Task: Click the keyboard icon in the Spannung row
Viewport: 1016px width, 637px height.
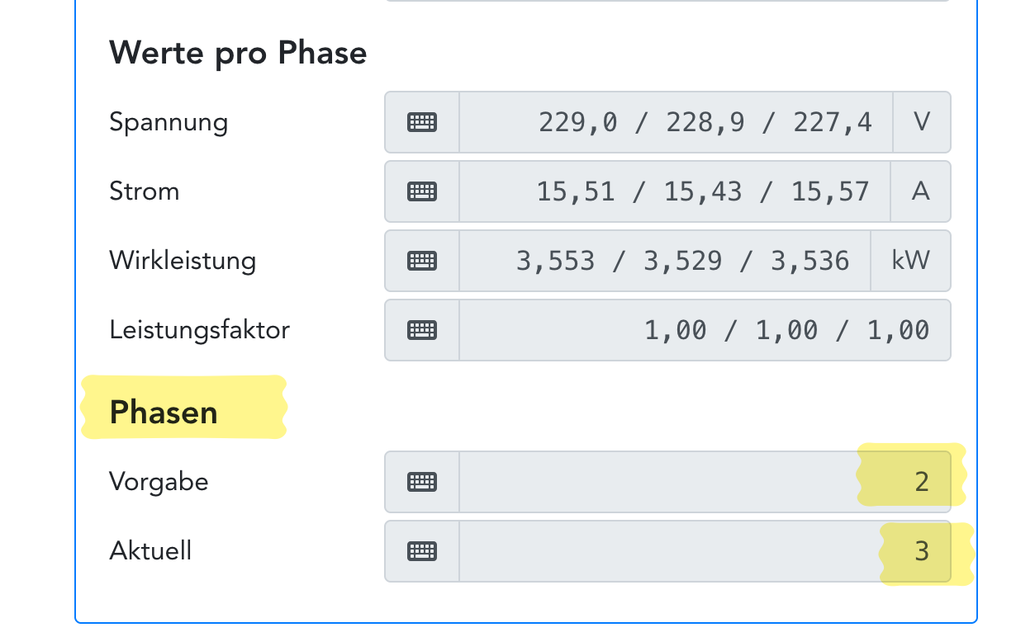Action: (x=422, y=122)
